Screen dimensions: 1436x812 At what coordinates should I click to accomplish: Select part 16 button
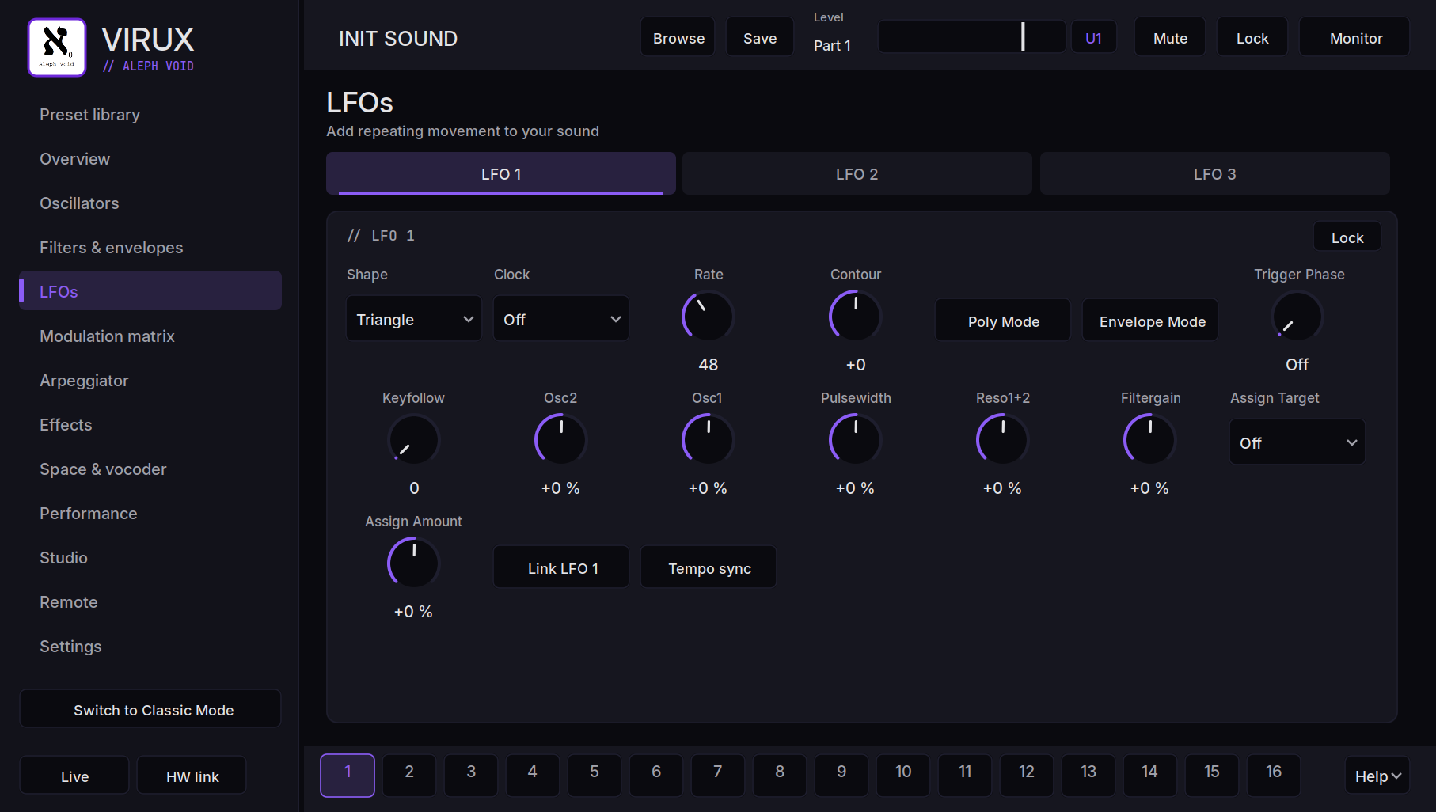[1274, 775]
